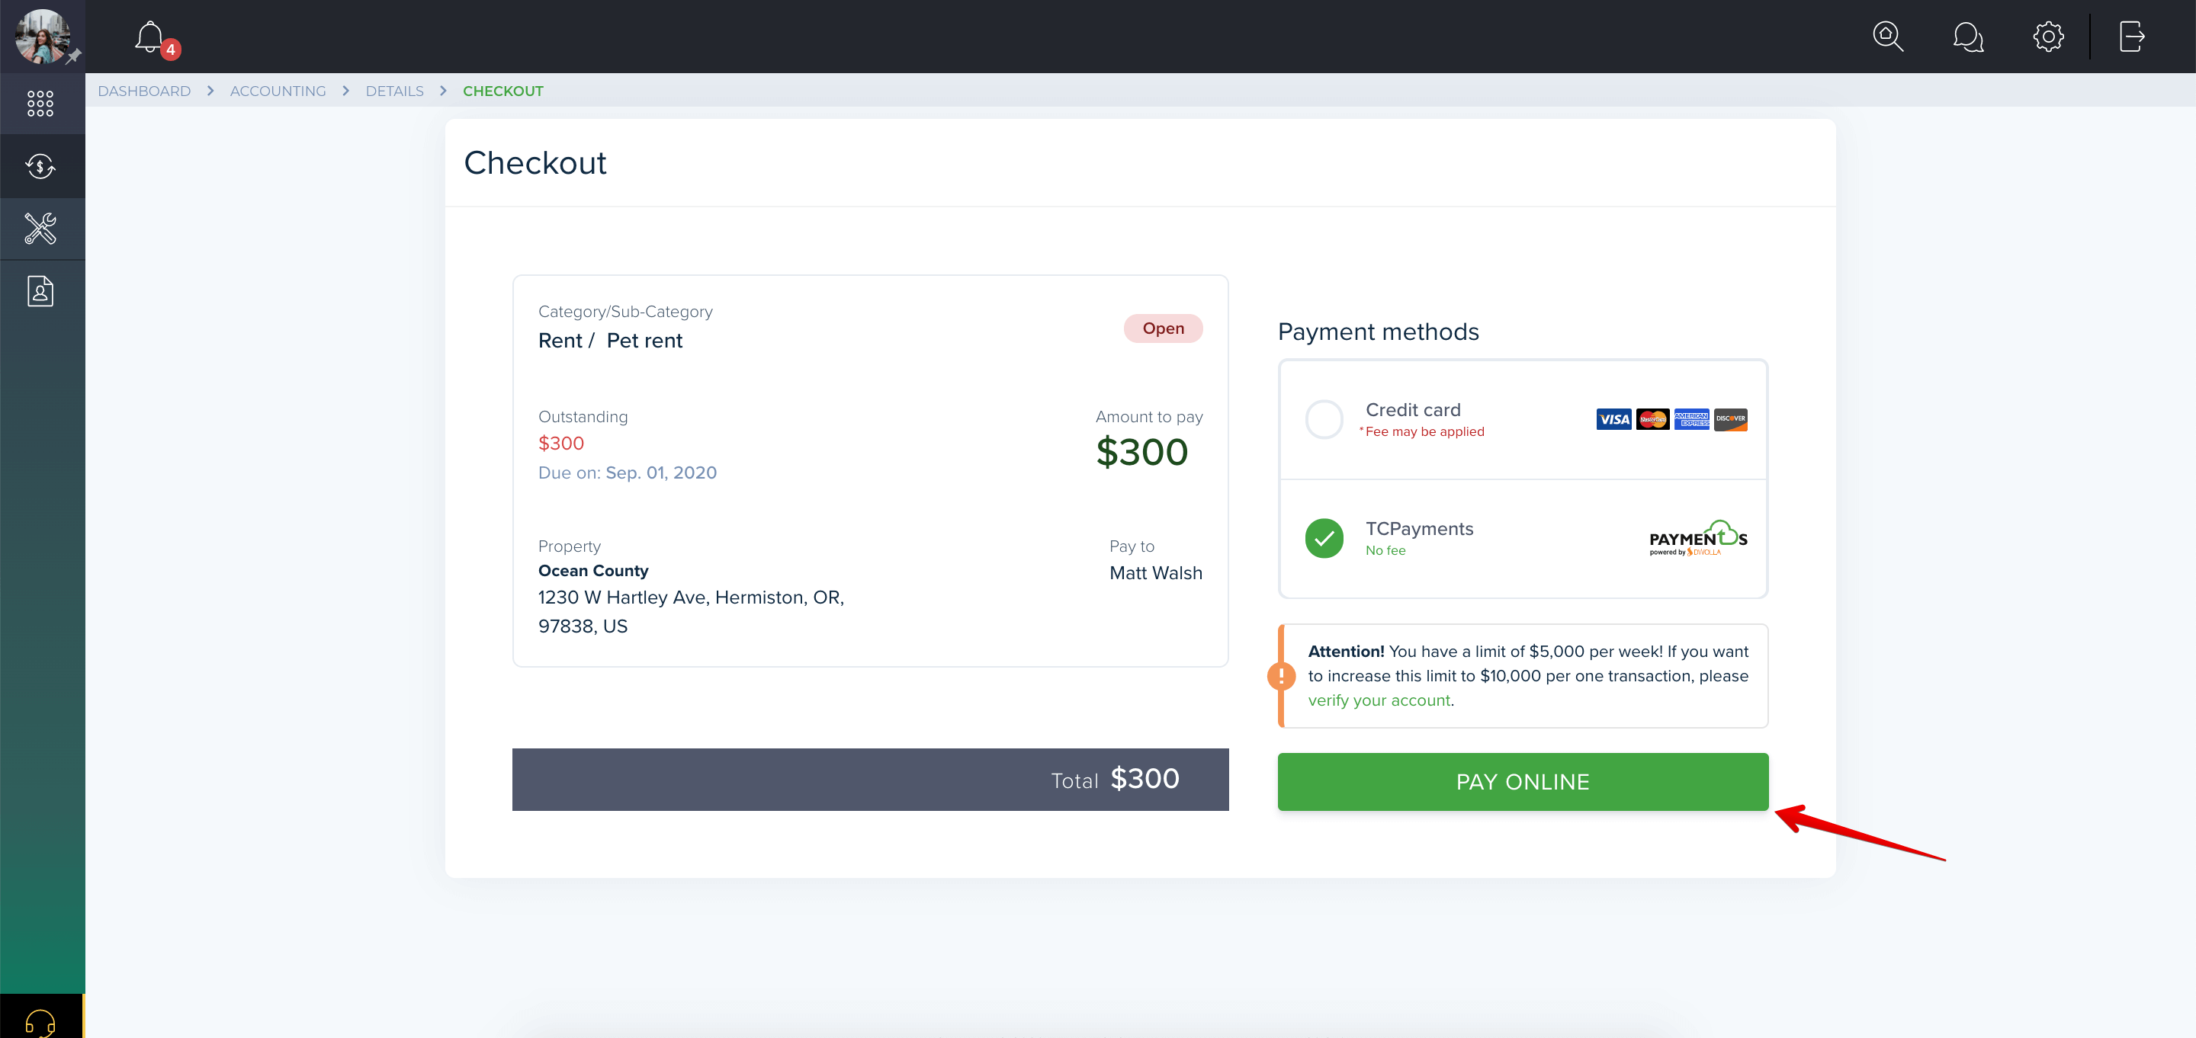Select the TCPayments green check option
This screenshot has height=1038, width=2196.
[x=1324, y=539]
